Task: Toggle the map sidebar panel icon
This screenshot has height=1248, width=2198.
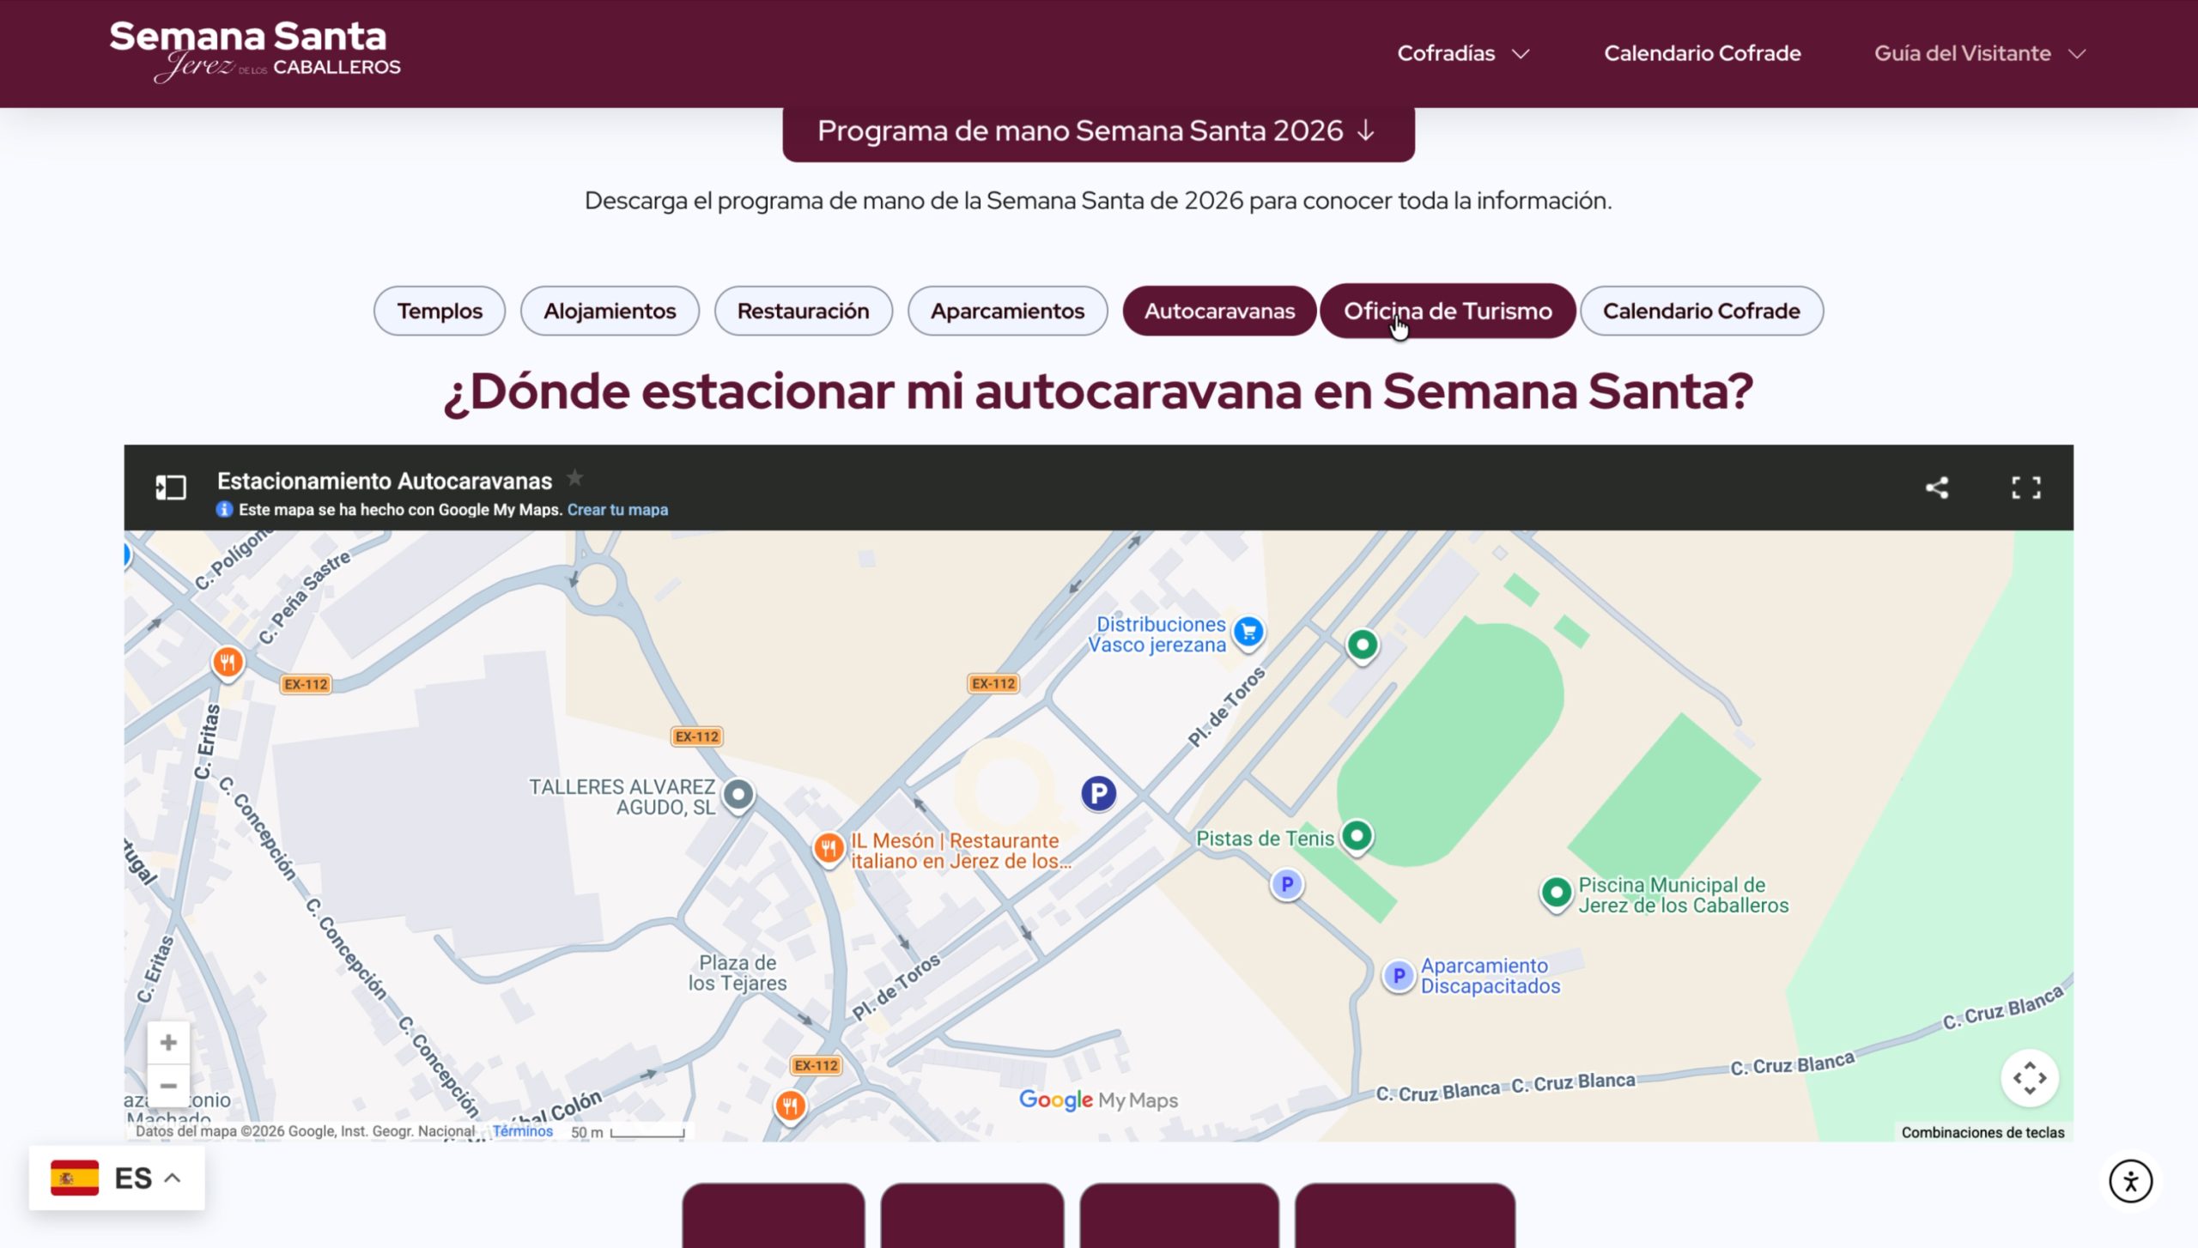Action: click(x=171, y=488)
